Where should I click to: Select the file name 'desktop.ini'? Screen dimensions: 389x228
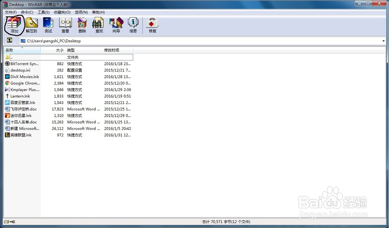tap(20, 70)
